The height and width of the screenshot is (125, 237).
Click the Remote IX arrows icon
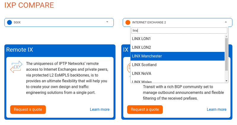(16, 67)
